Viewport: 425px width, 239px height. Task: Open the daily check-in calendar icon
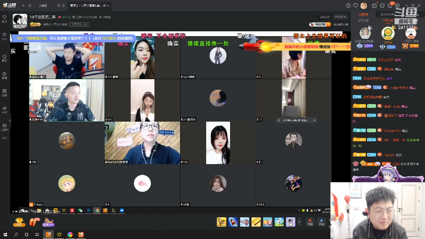point(375,5)
